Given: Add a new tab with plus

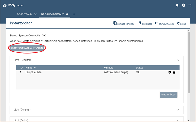Looking at the screenshot, I should tap(74, 14).
